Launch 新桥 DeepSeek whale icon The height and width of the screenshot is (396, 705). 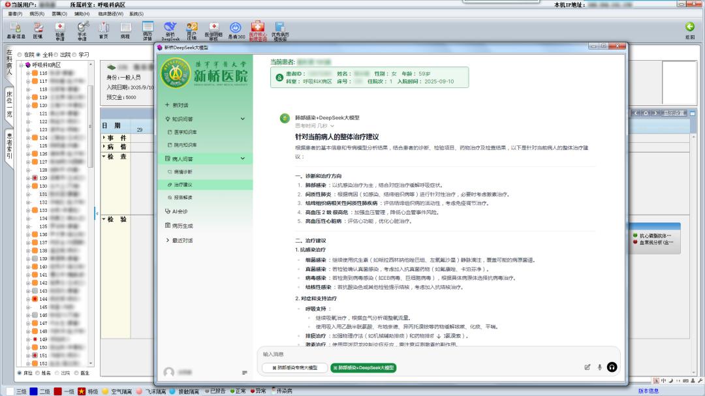pyautogui.click(x=170, y=31)
